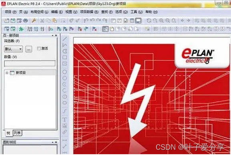Click the first new project toolbar icon
231x155 pixels.
click(7, 21)
